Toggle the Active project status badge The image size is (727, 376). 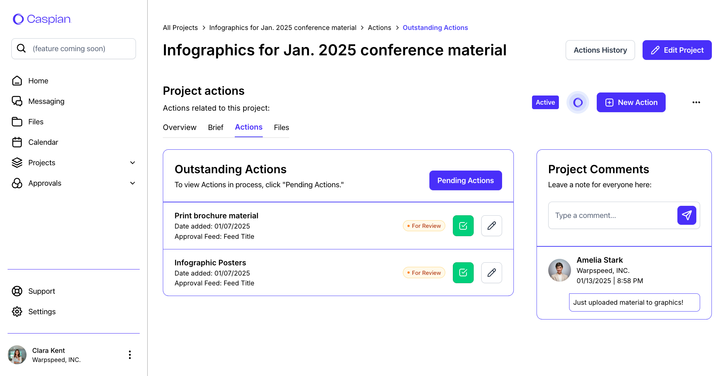click(545, 102)
